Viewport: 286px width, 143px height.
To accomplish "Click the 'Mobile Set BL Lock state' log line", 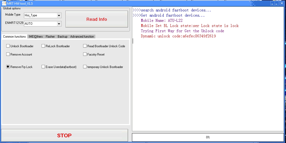I will 190,26.
